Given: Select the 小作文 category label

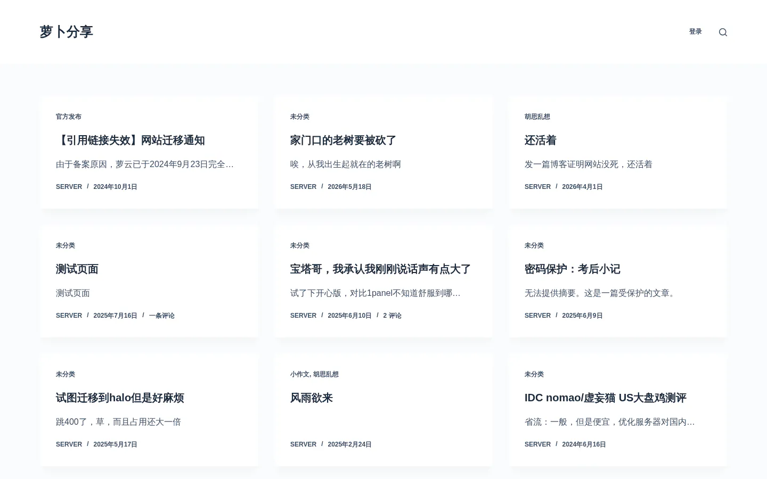Looking at the screenshot, I should 300,374.
